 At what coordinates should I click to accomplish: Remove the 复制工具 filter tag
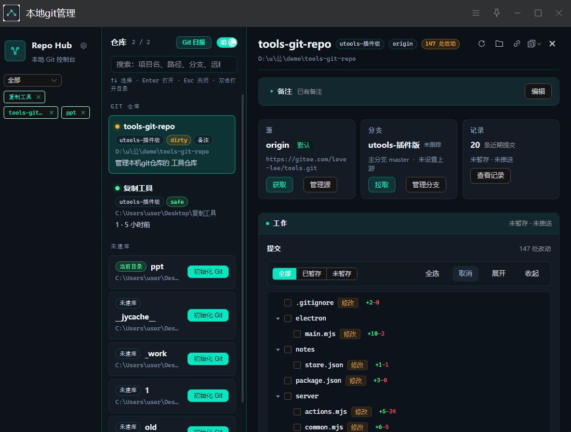[38, 97]
